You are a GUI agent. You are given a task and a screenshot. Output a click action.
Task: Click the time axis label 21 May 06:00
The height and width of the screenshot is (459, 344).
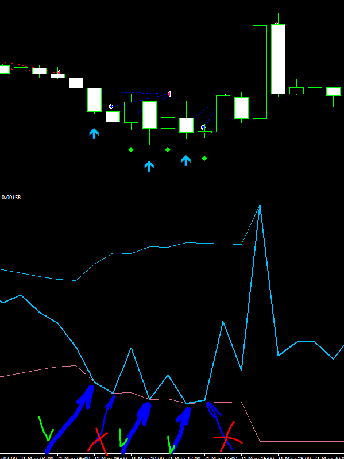(x=74, y=457)
